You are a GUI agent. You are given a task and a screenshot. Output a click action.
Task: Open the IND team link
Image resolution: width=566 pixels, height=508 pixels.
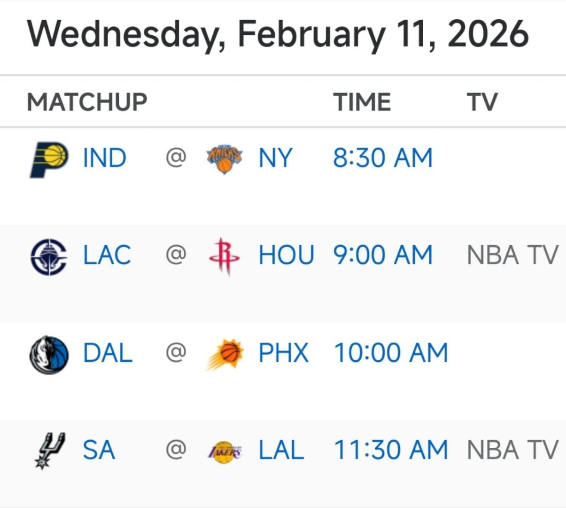click(105, 159)
